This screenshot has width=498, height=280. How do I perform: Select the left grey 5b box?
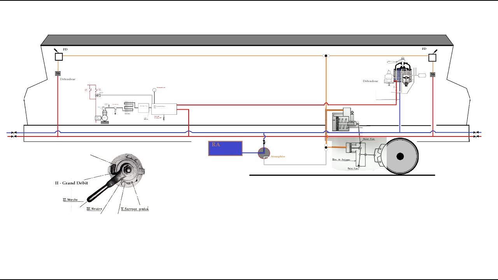(58, 73)
